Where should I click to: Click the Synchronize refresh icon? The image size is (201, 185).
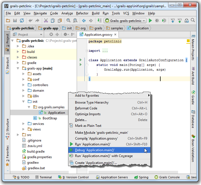[x=22, y=20]
